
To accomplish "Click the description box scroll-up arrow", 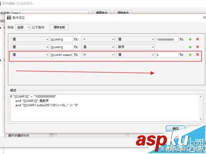I will click(x=201, y=97).
